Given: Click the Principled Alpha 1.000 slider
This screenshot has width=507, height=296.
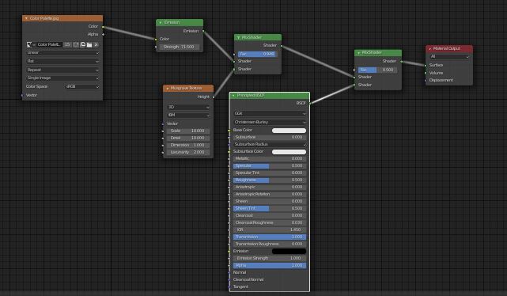Looking at the screenshot, I should 270,266.
